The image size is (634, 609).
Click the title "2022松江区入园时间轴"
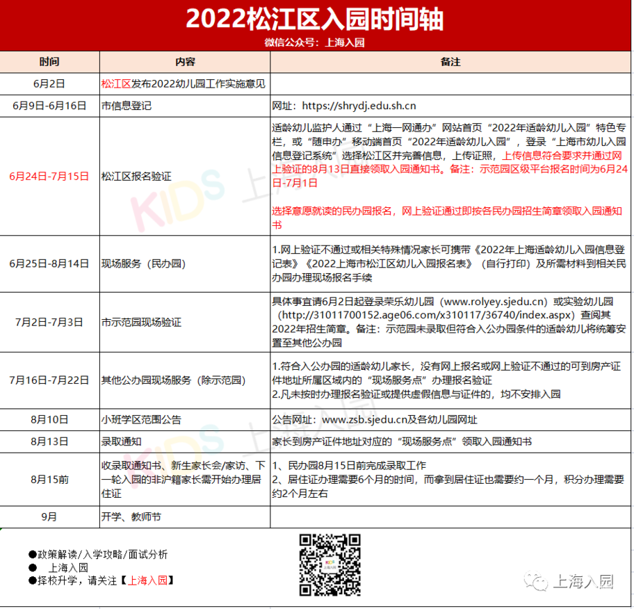[315, 19]
